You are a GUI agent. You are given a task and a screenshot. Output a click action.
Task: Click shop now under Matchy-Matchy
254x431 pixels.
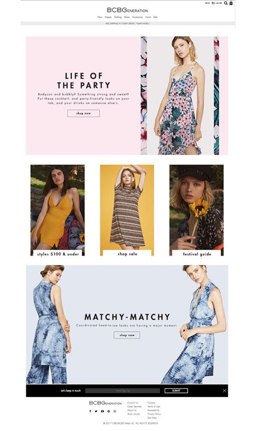(127, 335)
